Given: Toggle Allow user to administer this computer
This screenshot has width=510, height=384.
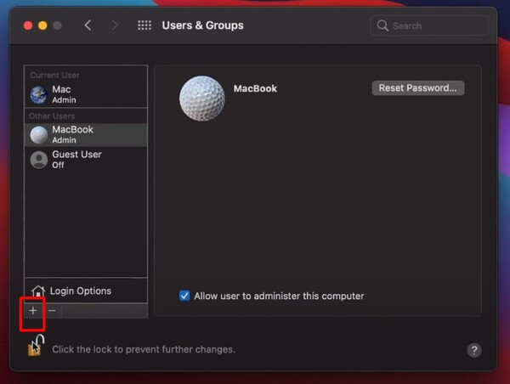Looking at the screenshot, I should tap(184, 296).
